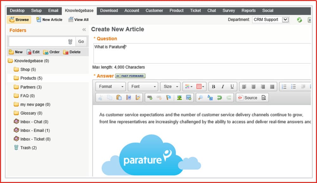
Task: Click the Go search button
Action: (81, 41)
